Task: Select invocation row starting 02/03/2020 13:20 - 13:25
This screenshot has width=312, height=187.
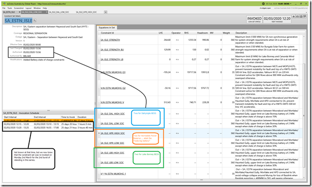Action: (x=48, y=128)
